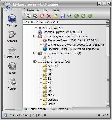Open the Вид menu
This screenshot has width=112, height=120.
(45, 10)
